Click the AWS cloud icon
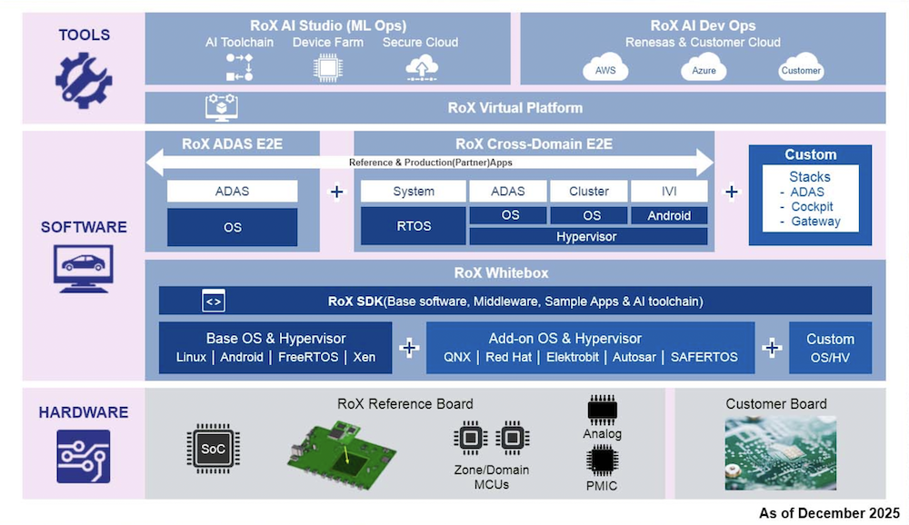The height and width of the screenshot is (525, 909). [605, 69]
